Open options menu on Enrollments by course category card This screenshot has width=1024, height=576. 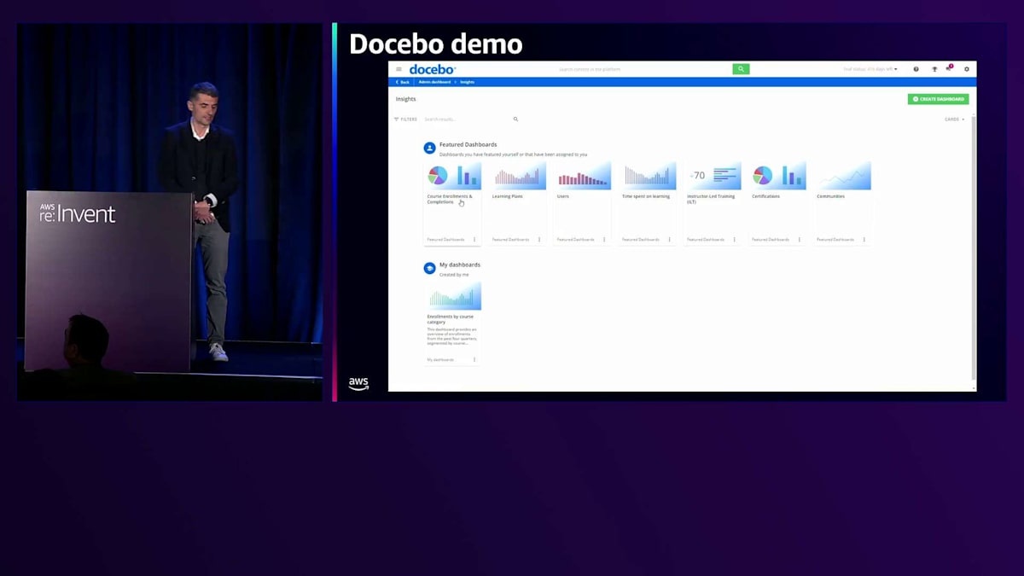[474, 359]
